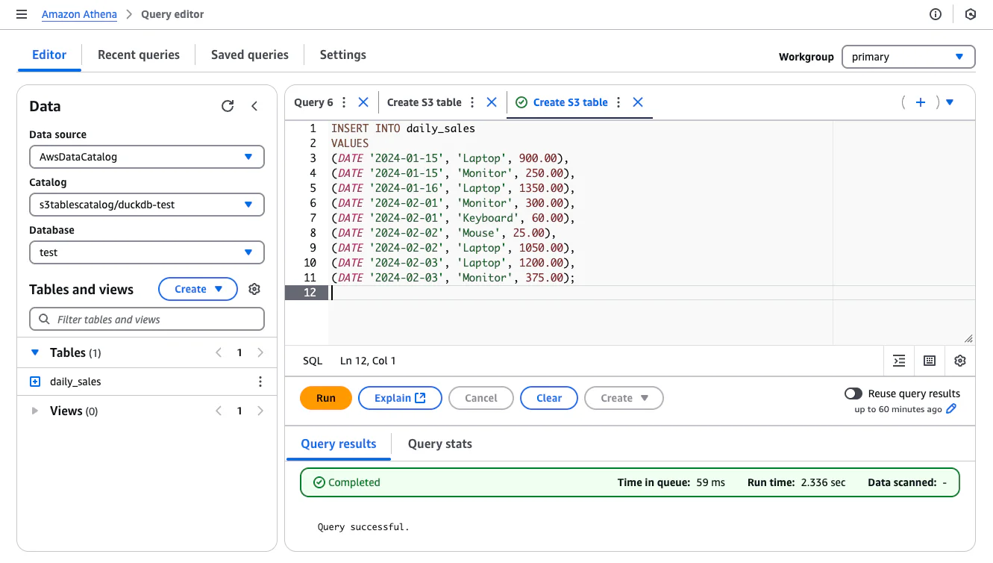This screenshot has width=993, height=563.
Task: Click the Completed status label
Action: coord(354,482)
